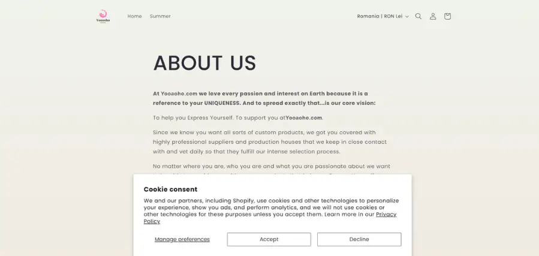The width and height of the screenshot is (539, 256).
Task: Click 'At Yooaoho.com' in bold intro line
Action: 175,94
